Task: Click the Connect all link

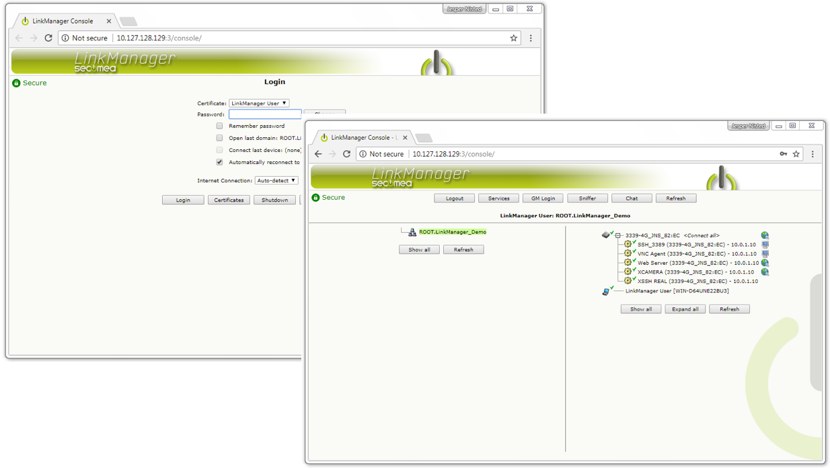Action: click(x=702, y=236)
